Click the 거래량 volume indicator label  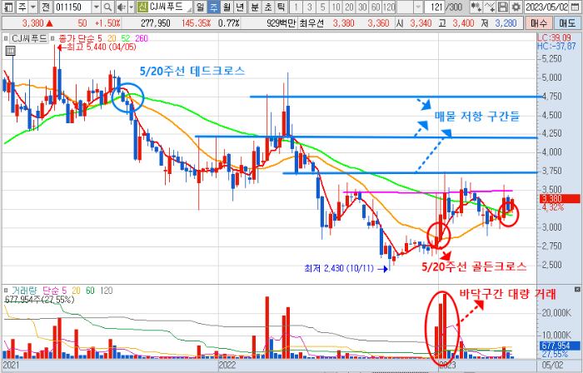[24, 291]
